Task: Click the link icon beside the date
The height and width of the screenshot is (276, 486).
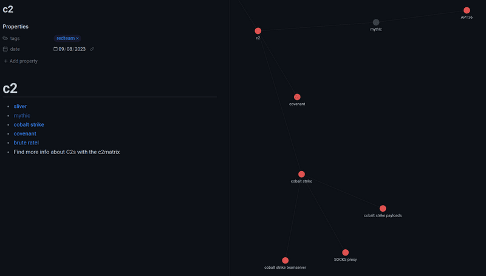Action: pyautogui.click(x=92, y=49)
